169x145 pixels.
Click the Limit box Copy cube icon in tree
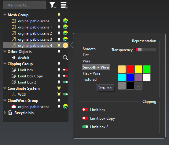(x=14, y=76)
